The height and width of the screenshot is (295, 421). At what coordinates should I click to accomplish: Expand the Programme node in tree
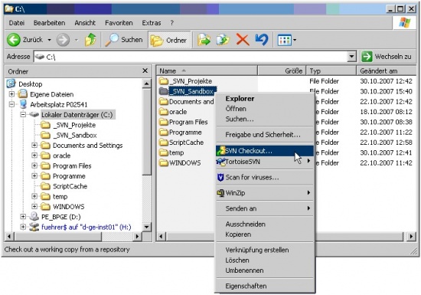tap(34, 175)
